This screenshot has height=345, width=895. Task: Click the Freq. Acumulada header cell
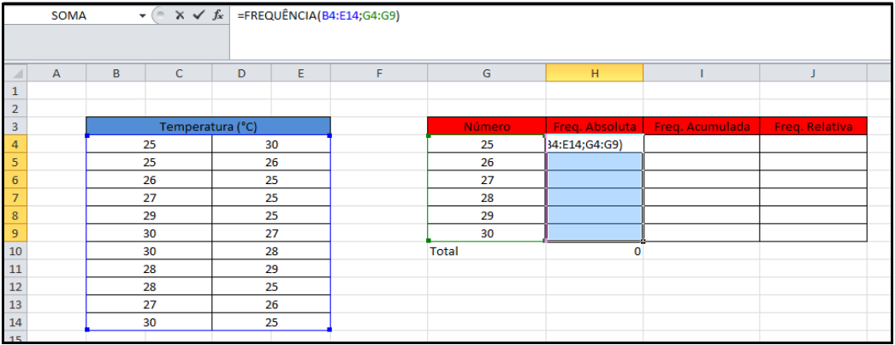click(x=702, y=127)
